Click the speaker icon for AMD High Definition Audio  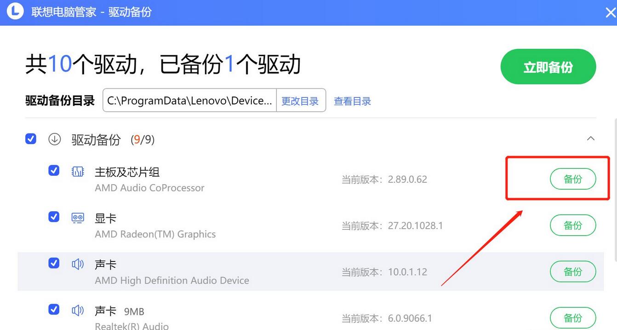(78, 264)
